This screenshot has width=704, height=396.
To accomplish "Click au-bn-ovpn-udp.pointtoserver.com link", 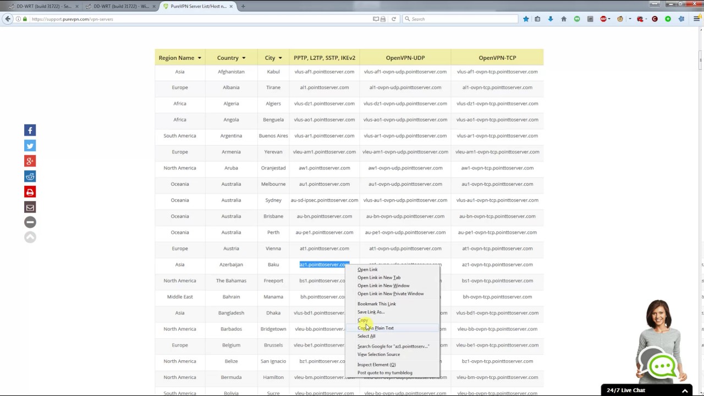I will click(x=405, y=216).
